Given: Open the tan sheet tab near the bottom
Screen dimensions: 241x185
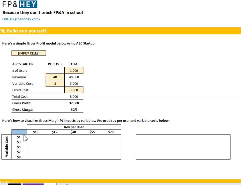Looking at the screenshot, I should (x=50, y=184).
